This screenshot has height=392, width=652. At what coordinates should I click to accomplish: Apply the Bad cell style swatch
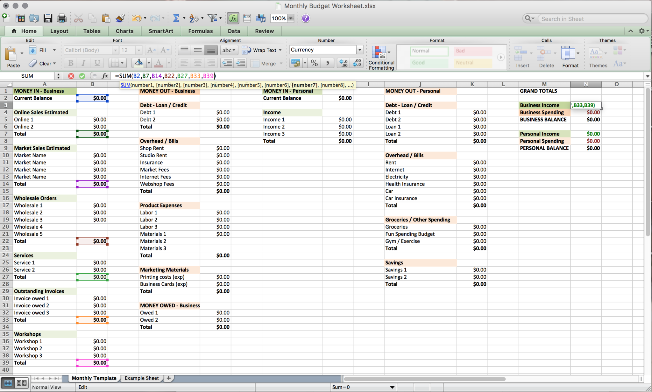473,51
